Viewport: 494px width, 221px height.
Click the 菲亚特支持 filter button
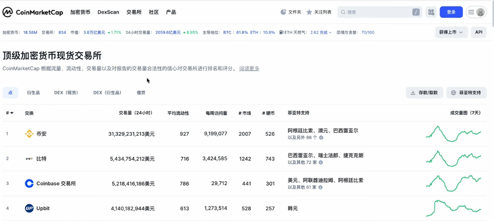tap(466, 93)
